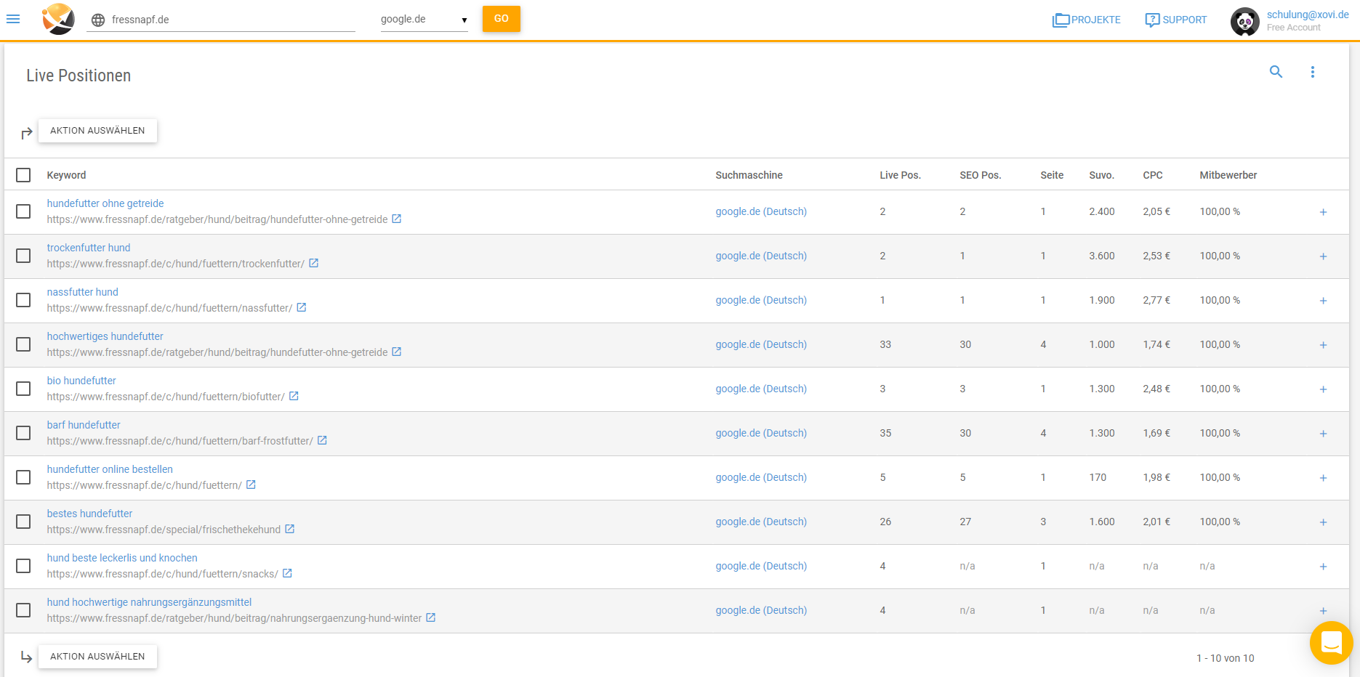Open the google.de search engine dropdown
The height and width of the screenshot is (677, 1360).
coord(425,20)
